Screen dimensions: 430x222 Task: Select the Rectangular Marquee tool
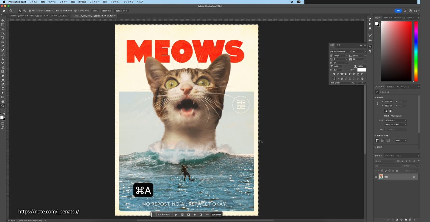click(3, 25)
